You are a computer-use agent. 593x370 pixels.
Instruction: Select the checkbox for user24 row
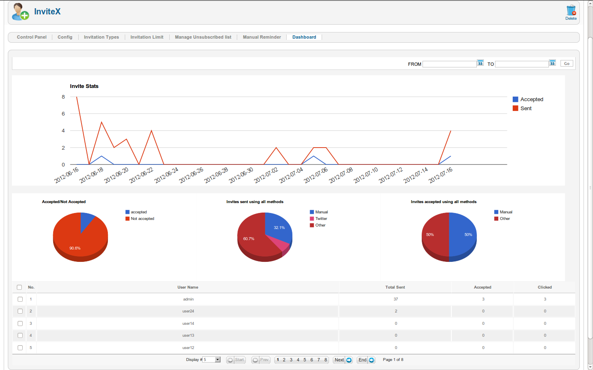pyautogui.click(x=20, y=311)
